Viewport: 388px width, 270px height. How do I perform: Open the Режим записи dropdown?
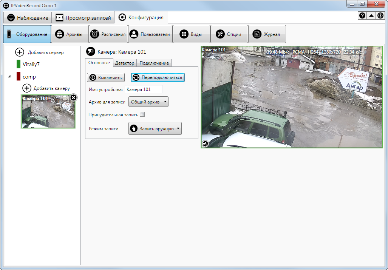[155, 128]
